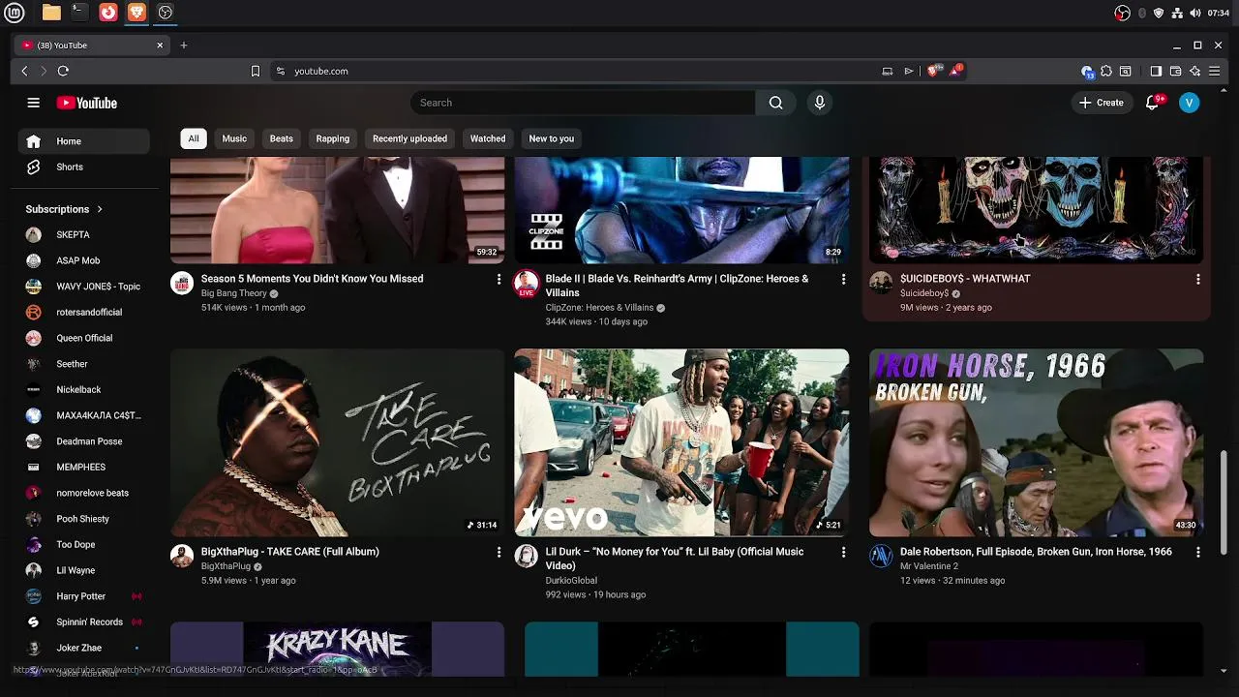The width and height of the screenshot is (1239, 697).
Task: Click the YouTube logo
Action: [86, 103]
